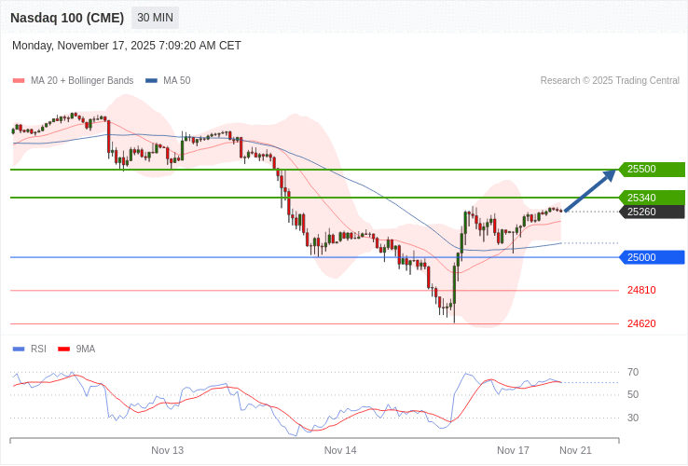Click the red 24810 support level label

coord(641,290)
